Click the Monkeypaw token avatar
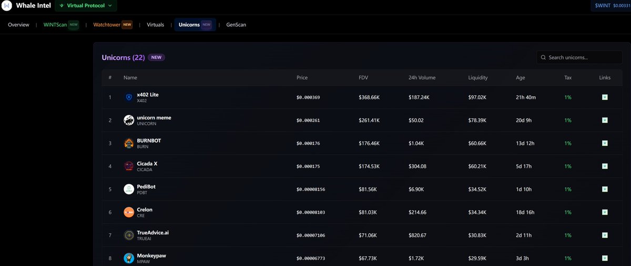The image size is (631, 266). (x=129, y=258)
